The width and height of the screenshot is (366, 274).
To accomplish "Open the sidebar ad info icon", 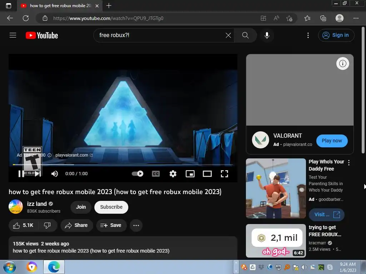I will 342,64.
